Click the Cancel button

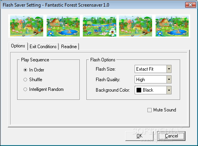171,136
